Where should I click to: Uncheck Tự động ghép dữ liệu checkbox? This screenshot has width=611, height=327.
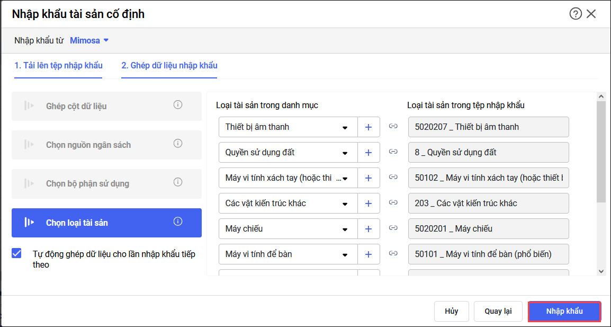[17, 254]
